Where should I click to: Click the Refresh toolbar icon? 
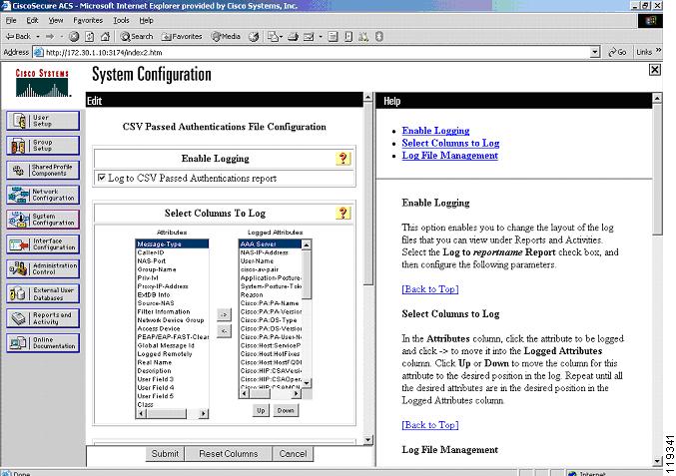click(x=89, y=37)
